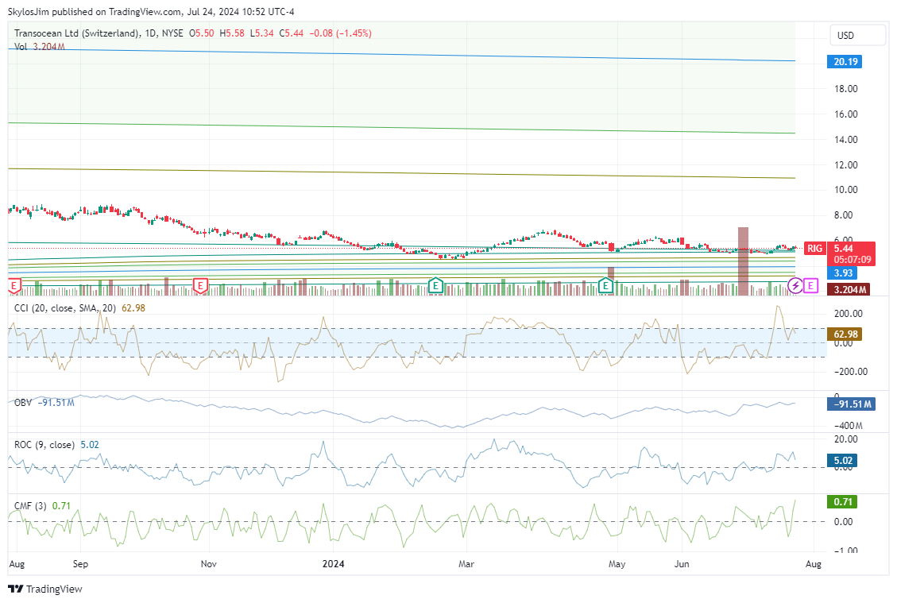Click the red earnings E marker before Nov

coord(199,285)
